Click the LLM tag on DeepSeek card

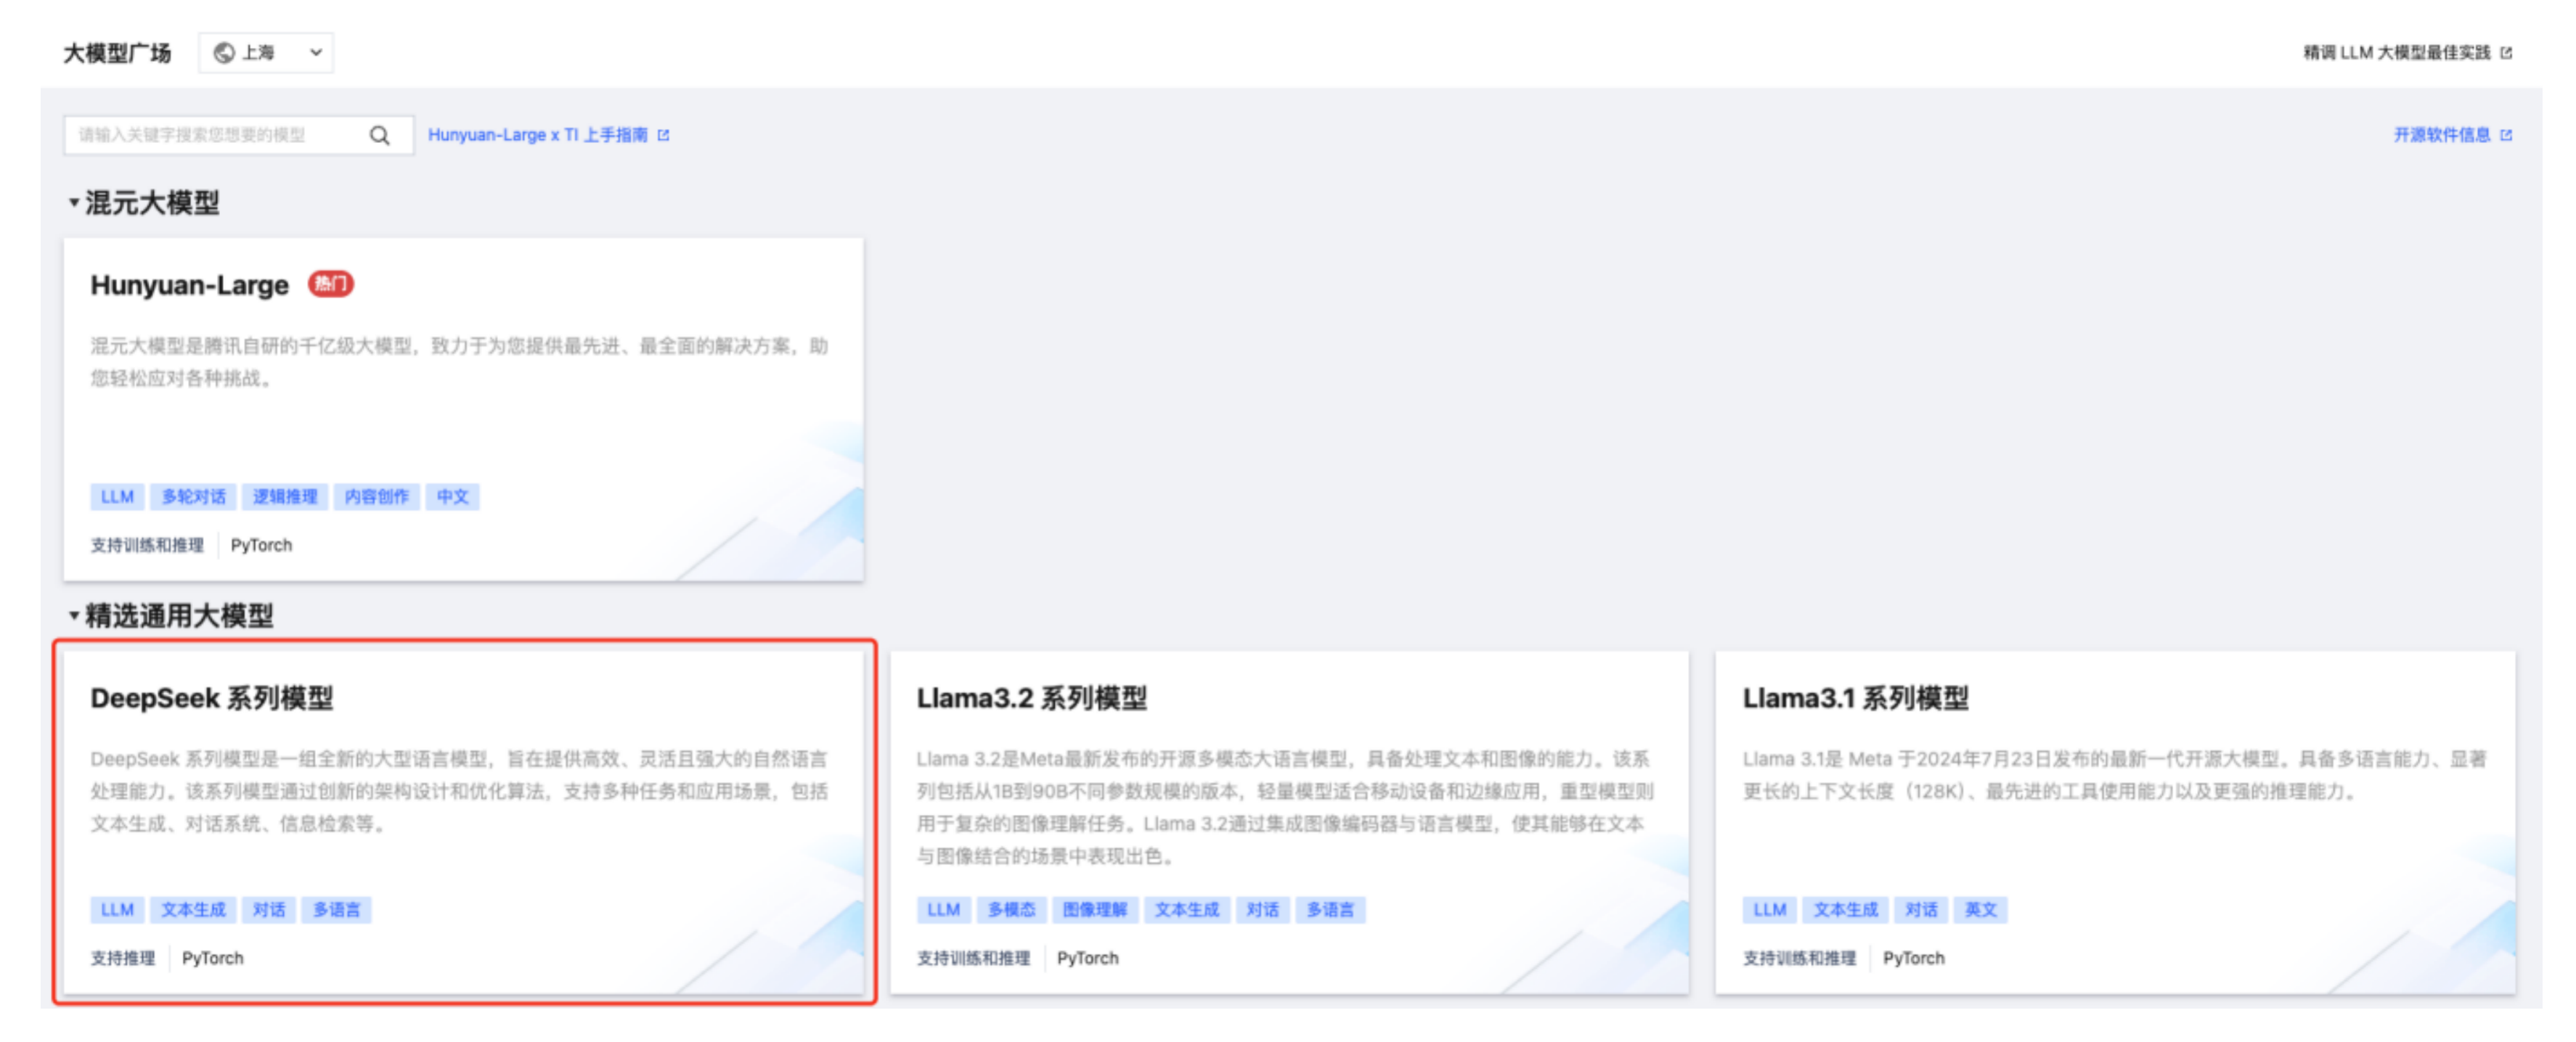point(117,909)
